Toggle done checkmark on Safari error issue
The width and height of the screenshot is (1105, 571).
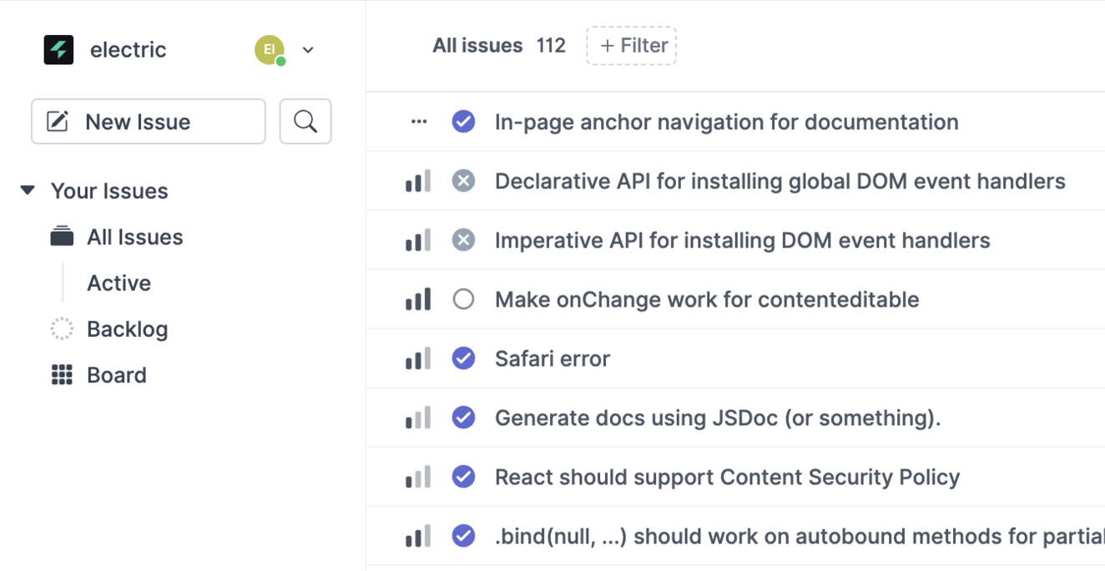click(x=463, y=358)
